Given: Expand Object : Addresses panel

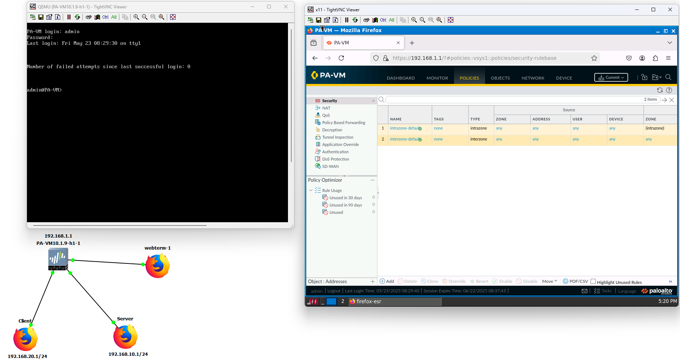Looking at the screenshot, I should point(373,281).
